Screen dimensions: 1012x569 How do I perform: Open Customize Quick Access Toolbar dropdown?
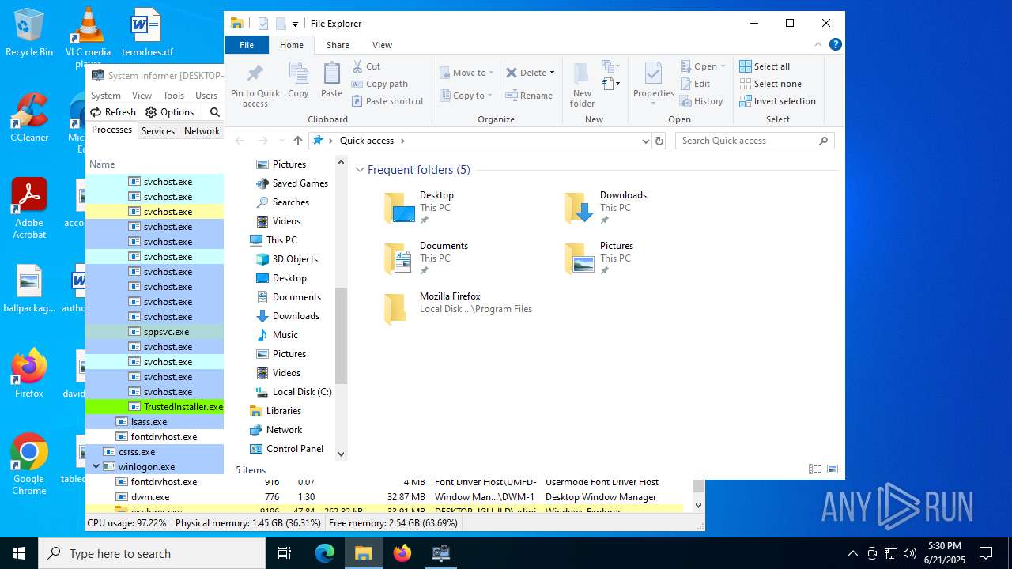tap(295, 24)
